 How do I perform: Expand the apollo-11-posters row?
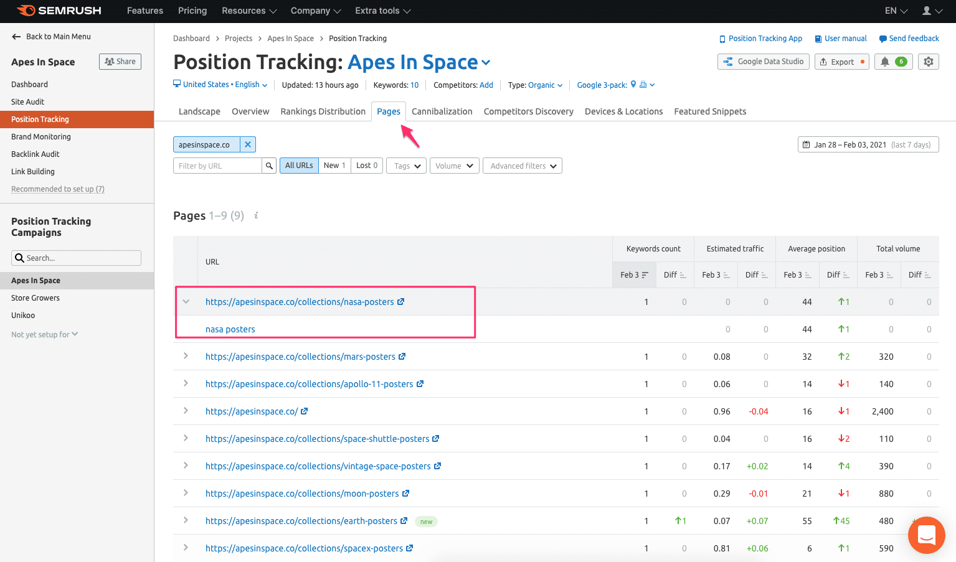tap(186, 383)
